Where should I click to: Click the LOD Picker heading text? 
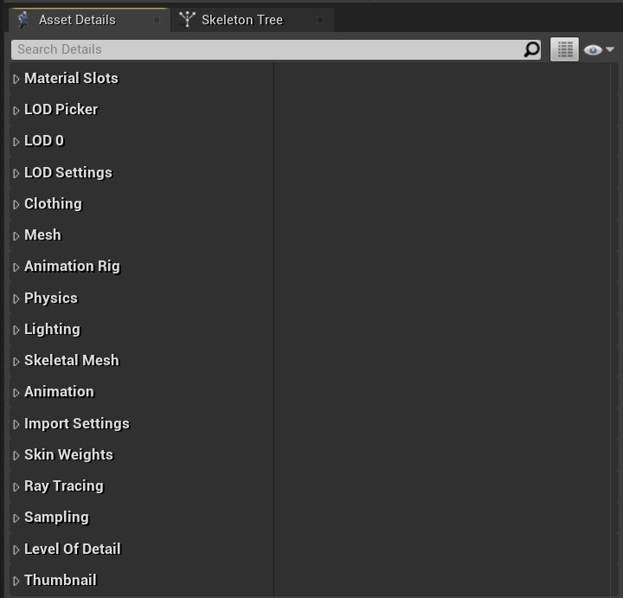coord(61,109)
